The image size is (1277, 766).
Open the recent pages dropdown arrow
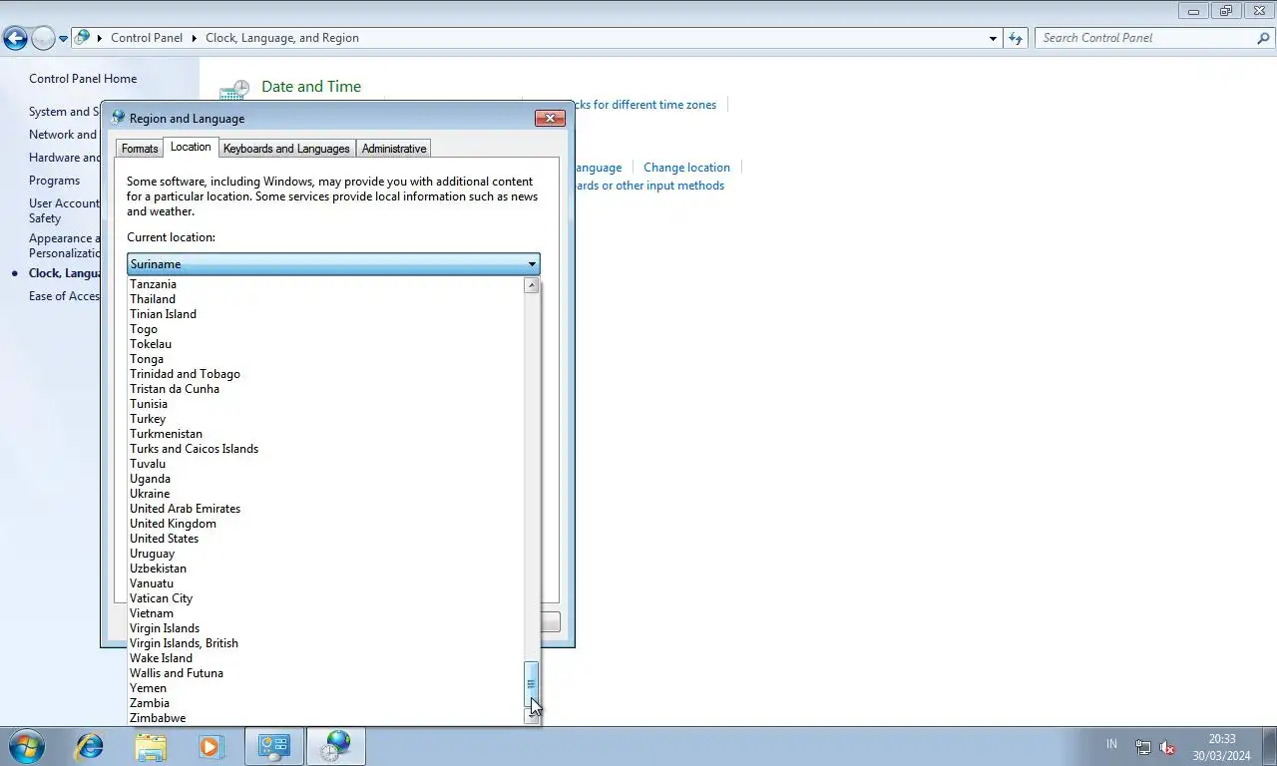[x=64, y=39]
